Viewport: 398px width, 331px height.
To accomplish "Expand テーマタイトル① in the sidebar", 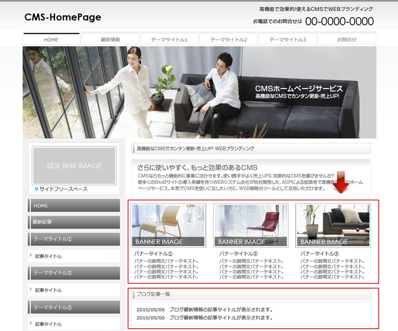I will [x=74, y=240].
